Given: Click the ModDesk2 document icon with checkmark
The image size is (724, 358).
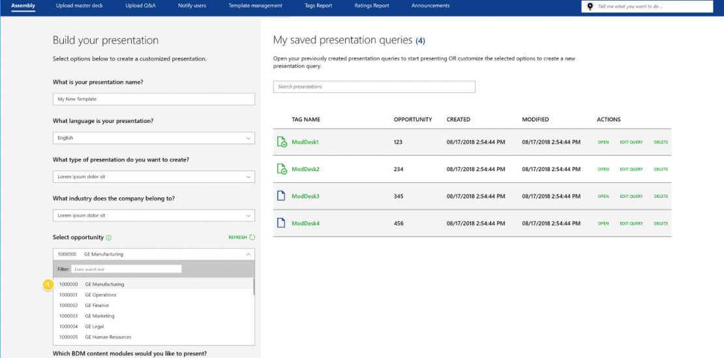Looking at the screenshot, I should (282, 169).
